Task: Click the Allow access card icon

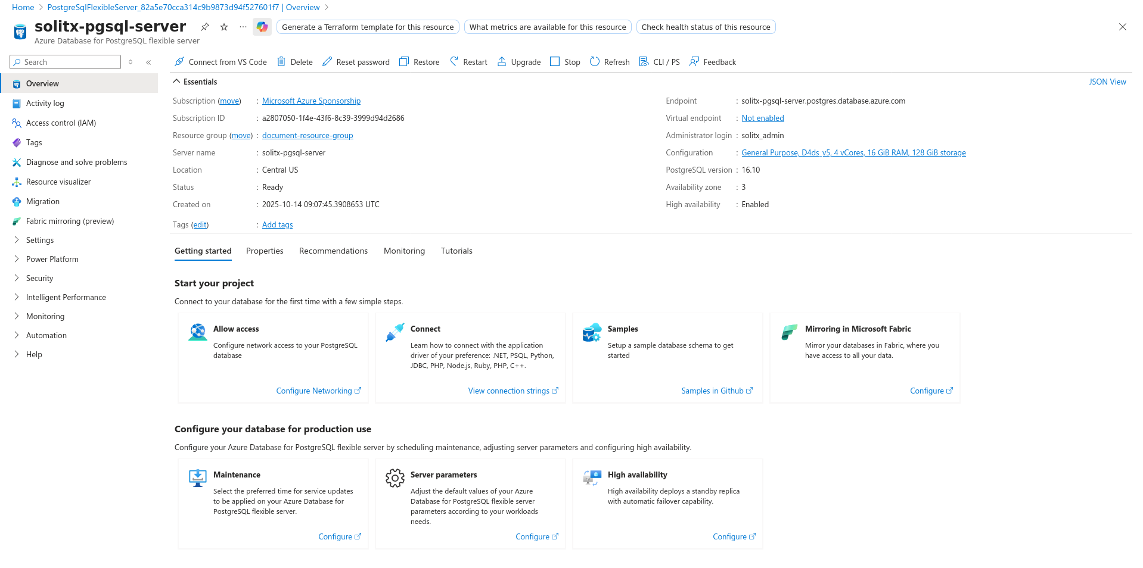Action: coord(198,332)
